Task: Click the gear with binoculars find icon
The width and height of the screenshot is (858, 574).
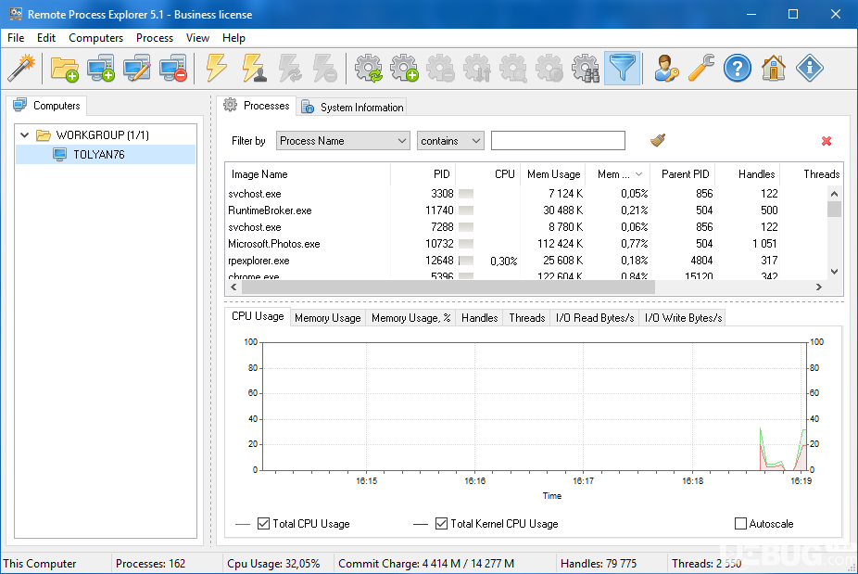Action: point(586,69)
